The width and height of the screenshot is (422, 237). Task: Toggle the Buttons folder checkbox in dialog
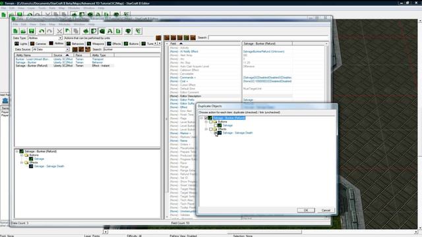(211, 122)
